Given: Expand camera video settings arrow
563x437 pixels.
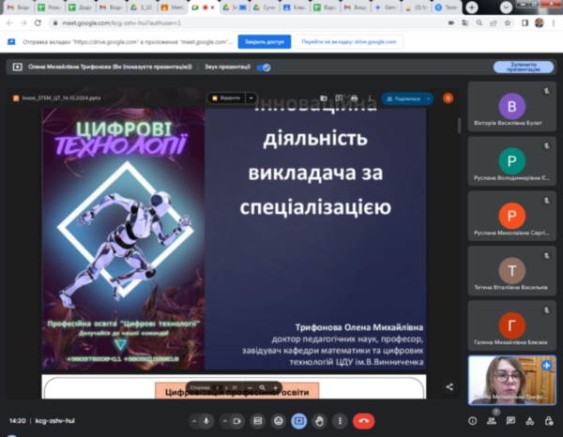Looking at the screenshot, I should [223, 421].
